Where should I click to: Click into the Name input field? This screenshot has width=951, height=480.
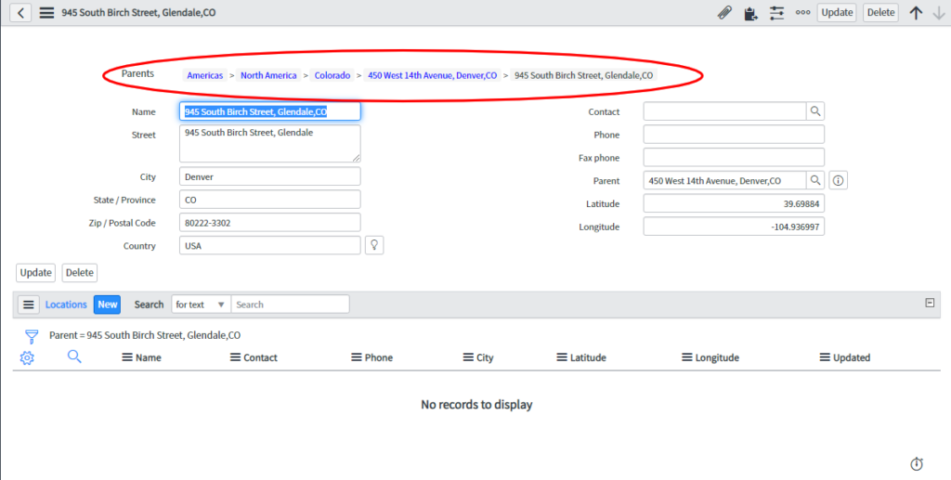(x=270, y=111)
